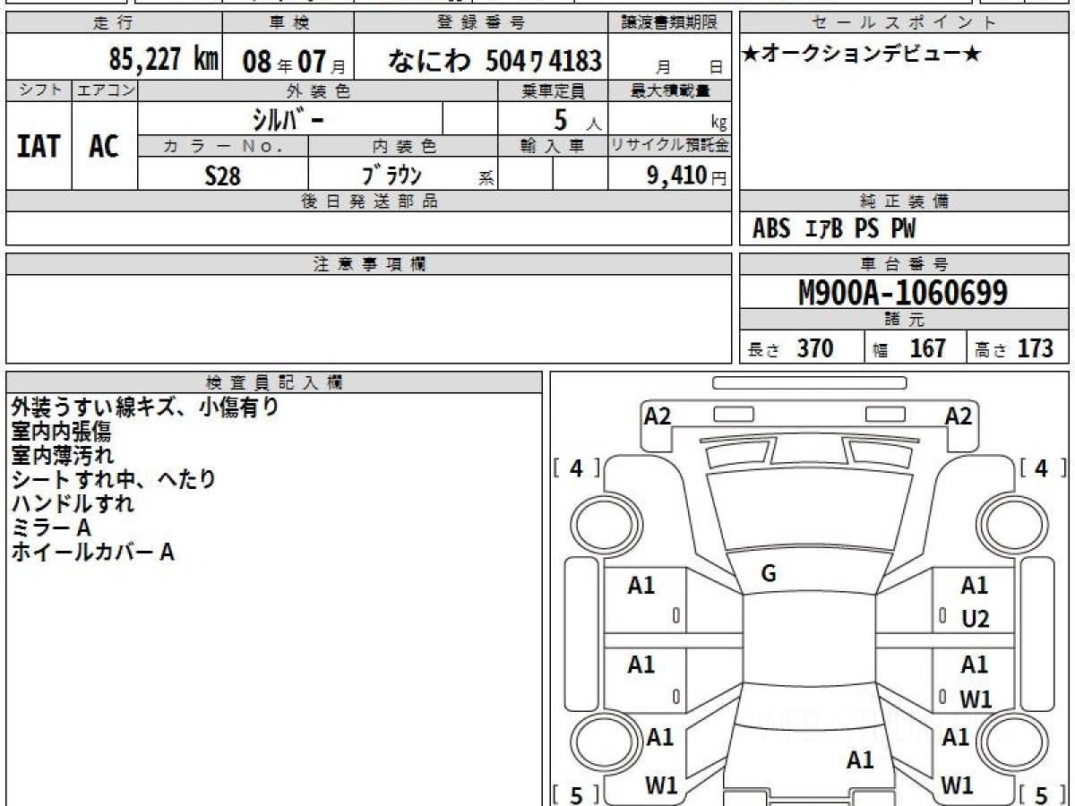
Task: Click the G mark on the windshield
Action: pyautogui.click(x=768, y=574)
